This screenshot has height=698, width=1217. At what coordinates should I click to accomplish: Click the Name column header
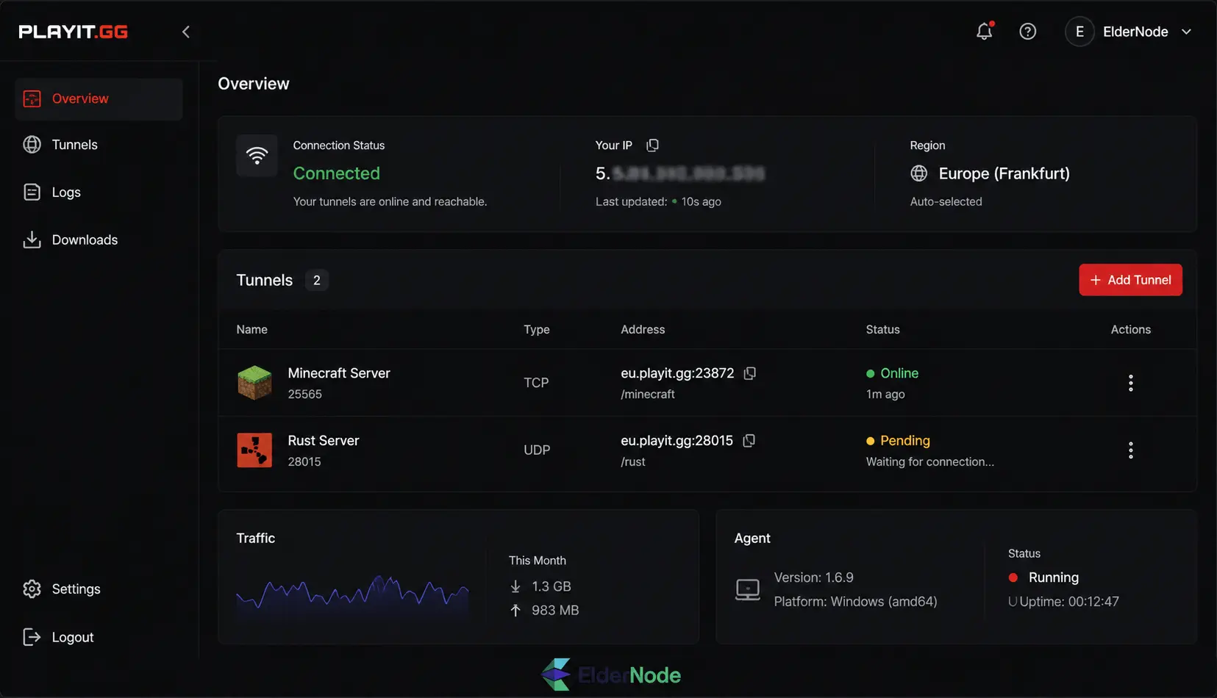click(251, 329)
